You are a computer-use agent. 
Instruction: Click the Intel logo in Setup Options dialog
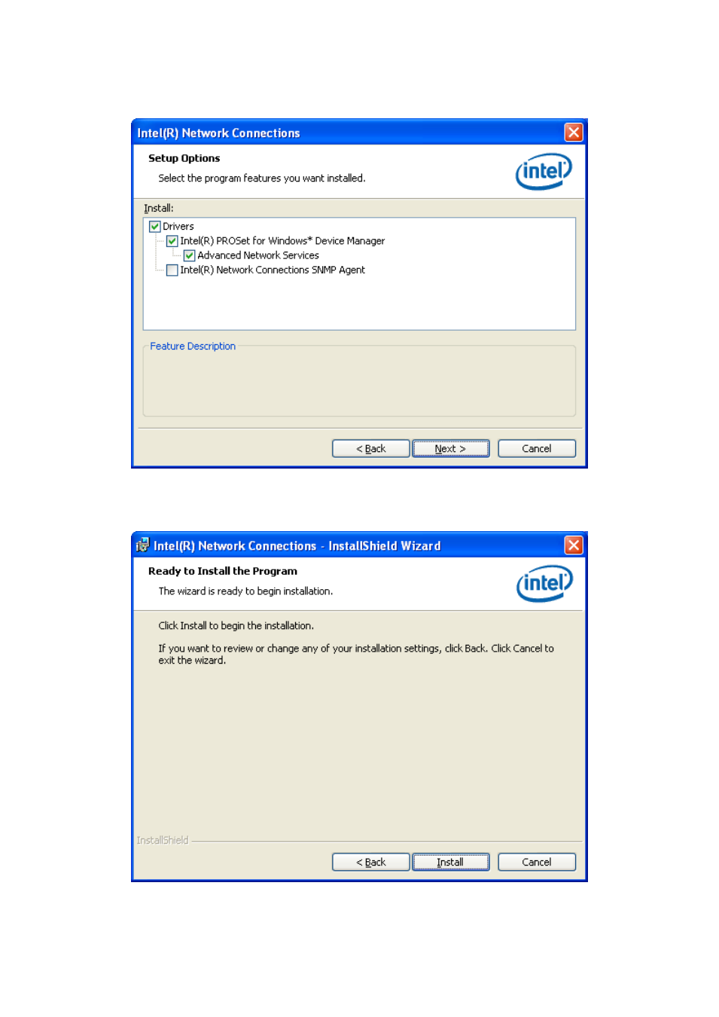click(x=544, y=172)
